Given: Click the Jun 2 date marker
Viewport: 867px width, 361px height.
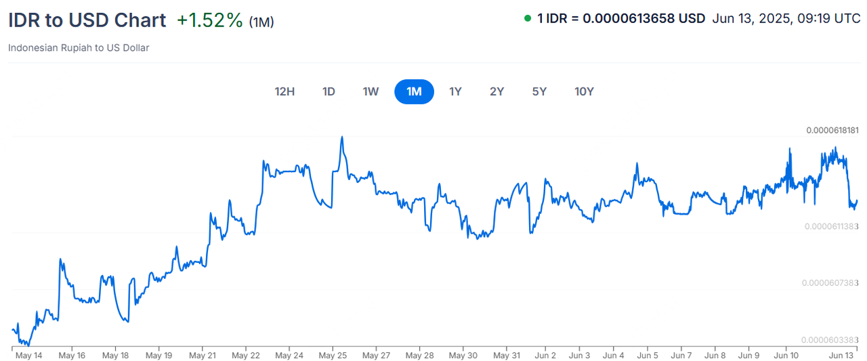Looking at the screenshot, I should (x=545, y=355).
